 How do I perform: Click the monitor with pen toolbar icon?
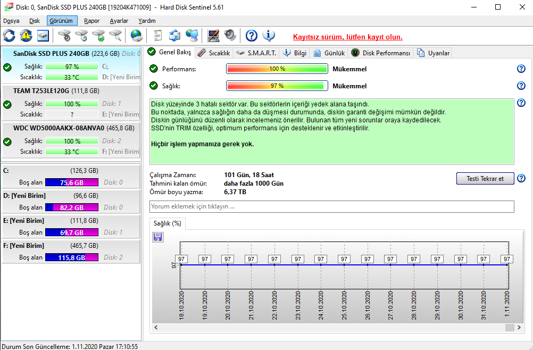coord(213,36)
